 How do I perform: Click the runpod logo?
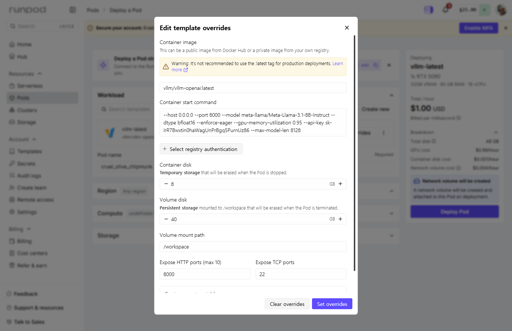click(x=28, y=10)
